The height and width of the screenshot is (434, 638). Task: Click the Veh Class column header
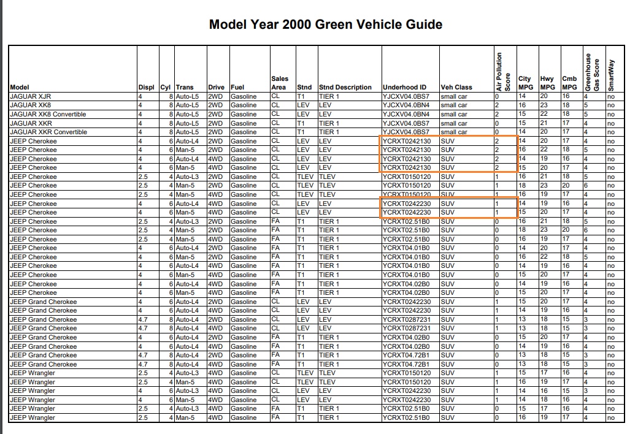point(456,87)
